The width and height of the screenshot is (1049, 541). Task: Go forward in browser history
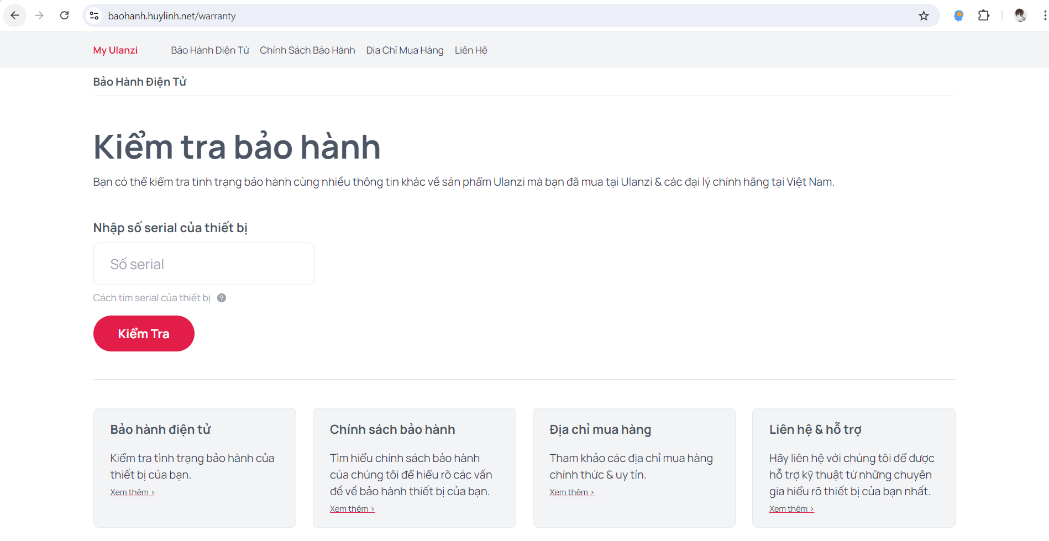(x=39, y=15)
